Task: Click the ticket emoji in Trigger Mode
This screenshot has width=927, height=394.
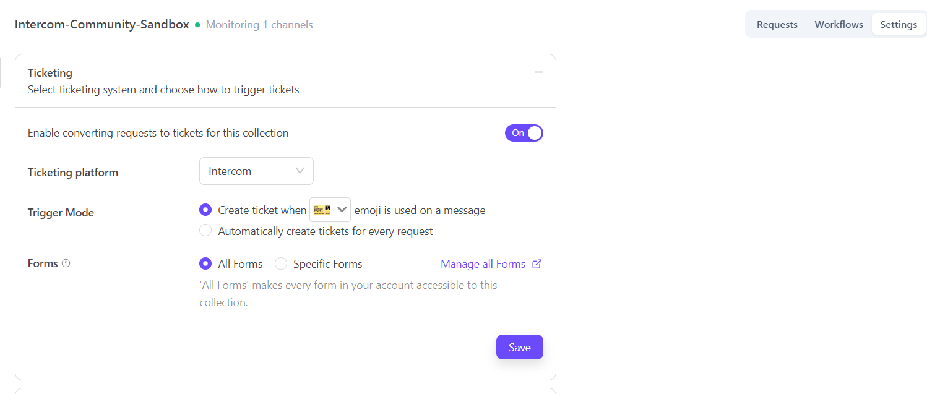Action: coord(322,210)
